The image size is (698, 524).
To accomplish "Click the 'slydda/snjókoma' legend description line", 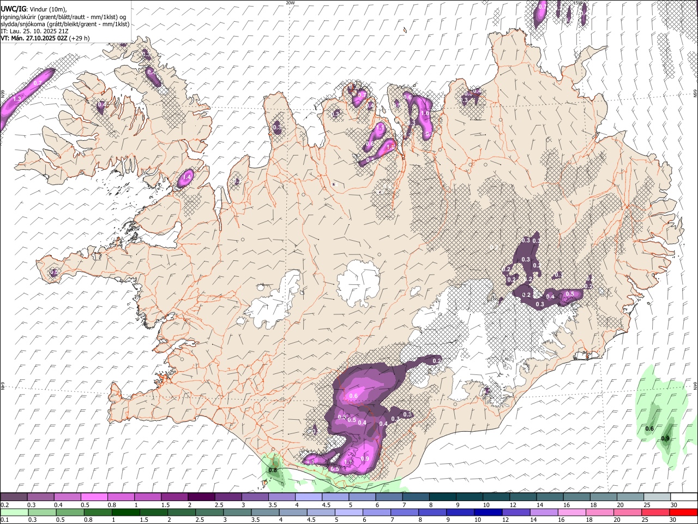I will coord(65,24).
